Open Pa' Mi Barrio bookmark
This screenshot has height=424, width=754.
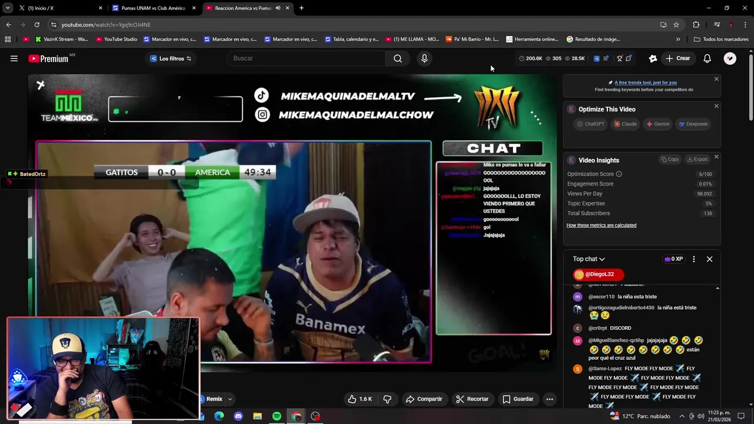472,39
